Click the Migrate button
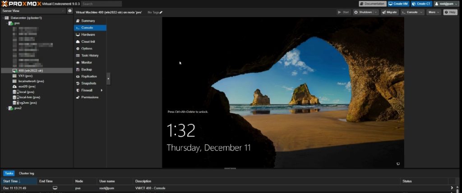The image size is (462, 193). pos(389,12)
